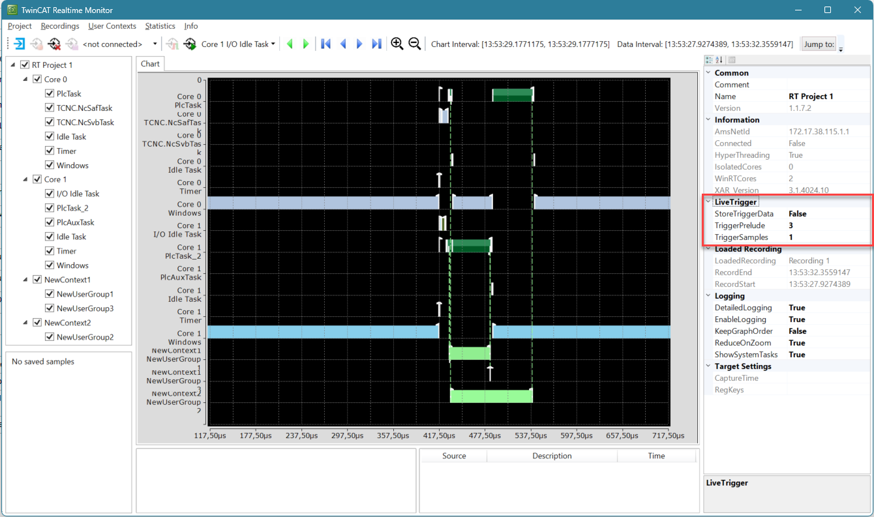Click the gear icon with red X
Screen dimensions: 874x517
tap(54, 44)
